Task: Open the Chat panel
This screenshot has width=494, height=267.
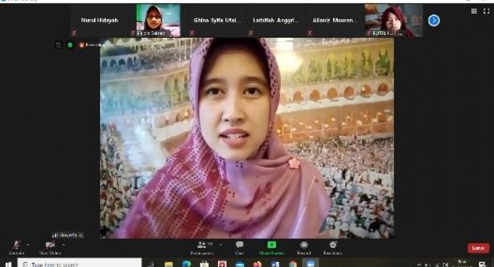Action: pyautogui.click(x=239, y=247)
